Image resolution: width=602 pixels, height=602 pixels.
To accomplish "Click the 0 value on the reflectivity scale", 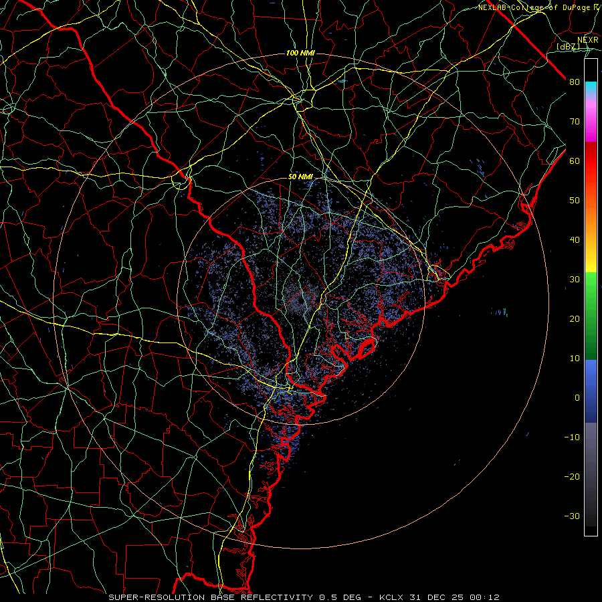I will click(x=577, y=398).
